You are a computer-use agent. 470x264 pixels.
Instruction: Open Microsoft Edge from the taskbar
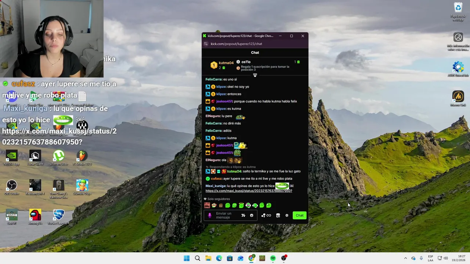tap(219, 258)
